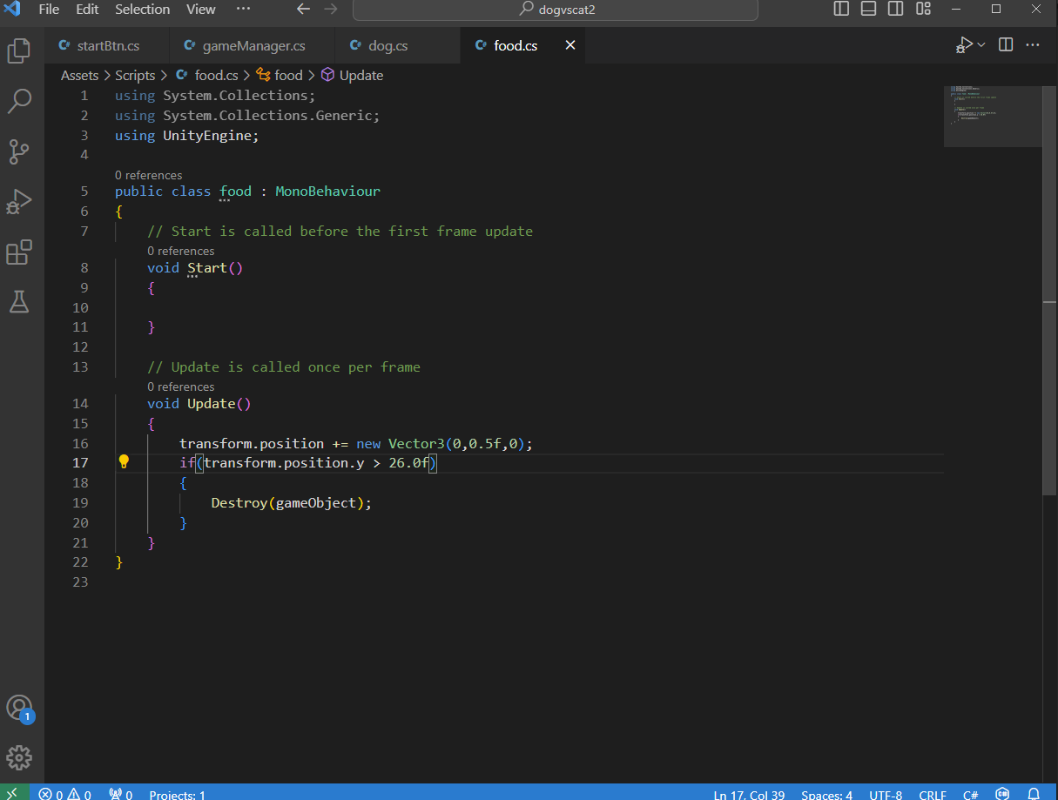Click the Copilot status icon in status bar
This screenshot has height=800, width=1058.
click(1003, 794)
